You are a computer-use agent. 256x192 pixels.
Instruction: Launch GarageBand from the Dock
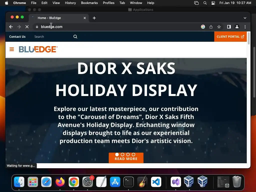[142, 182]
